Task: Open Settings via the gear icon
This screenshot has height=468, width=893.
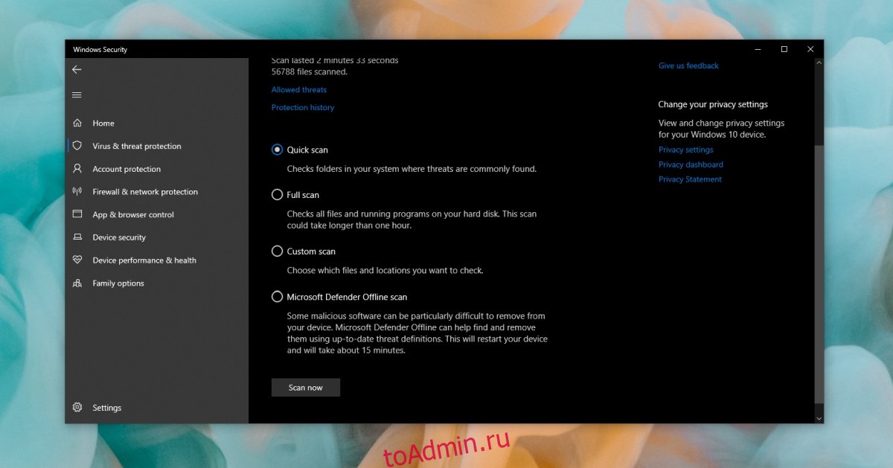Action: click(x=77, y=408)
